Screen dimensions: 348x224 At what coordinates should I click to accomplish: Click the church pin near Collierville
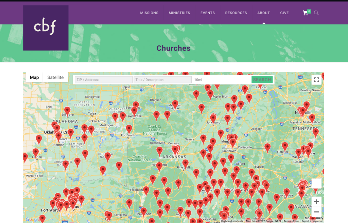coord(233,143)
